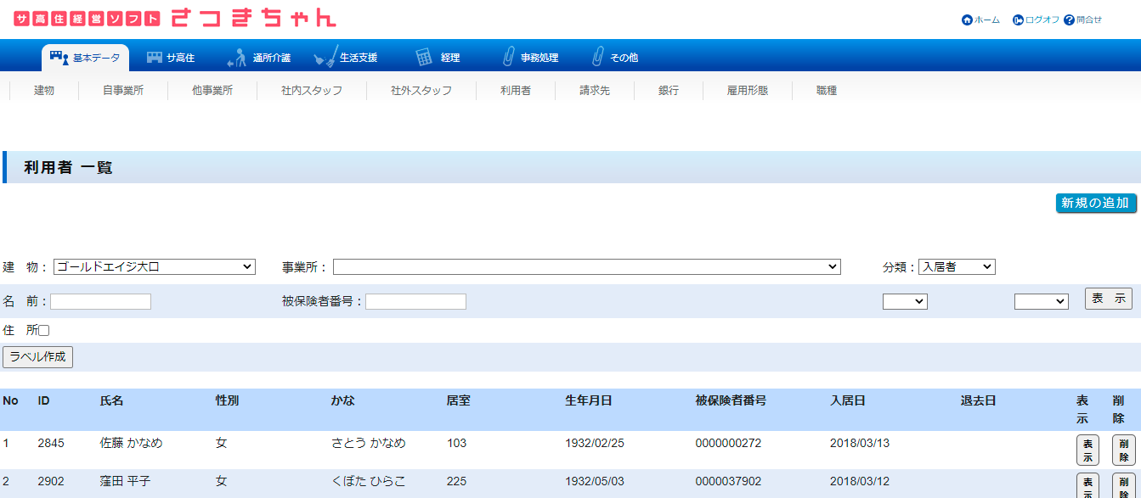The width and height of the screenshot is (1141, 498).
Task: Click 削除 button for 佐藤 かなめ
Action: coord(1123,450)
